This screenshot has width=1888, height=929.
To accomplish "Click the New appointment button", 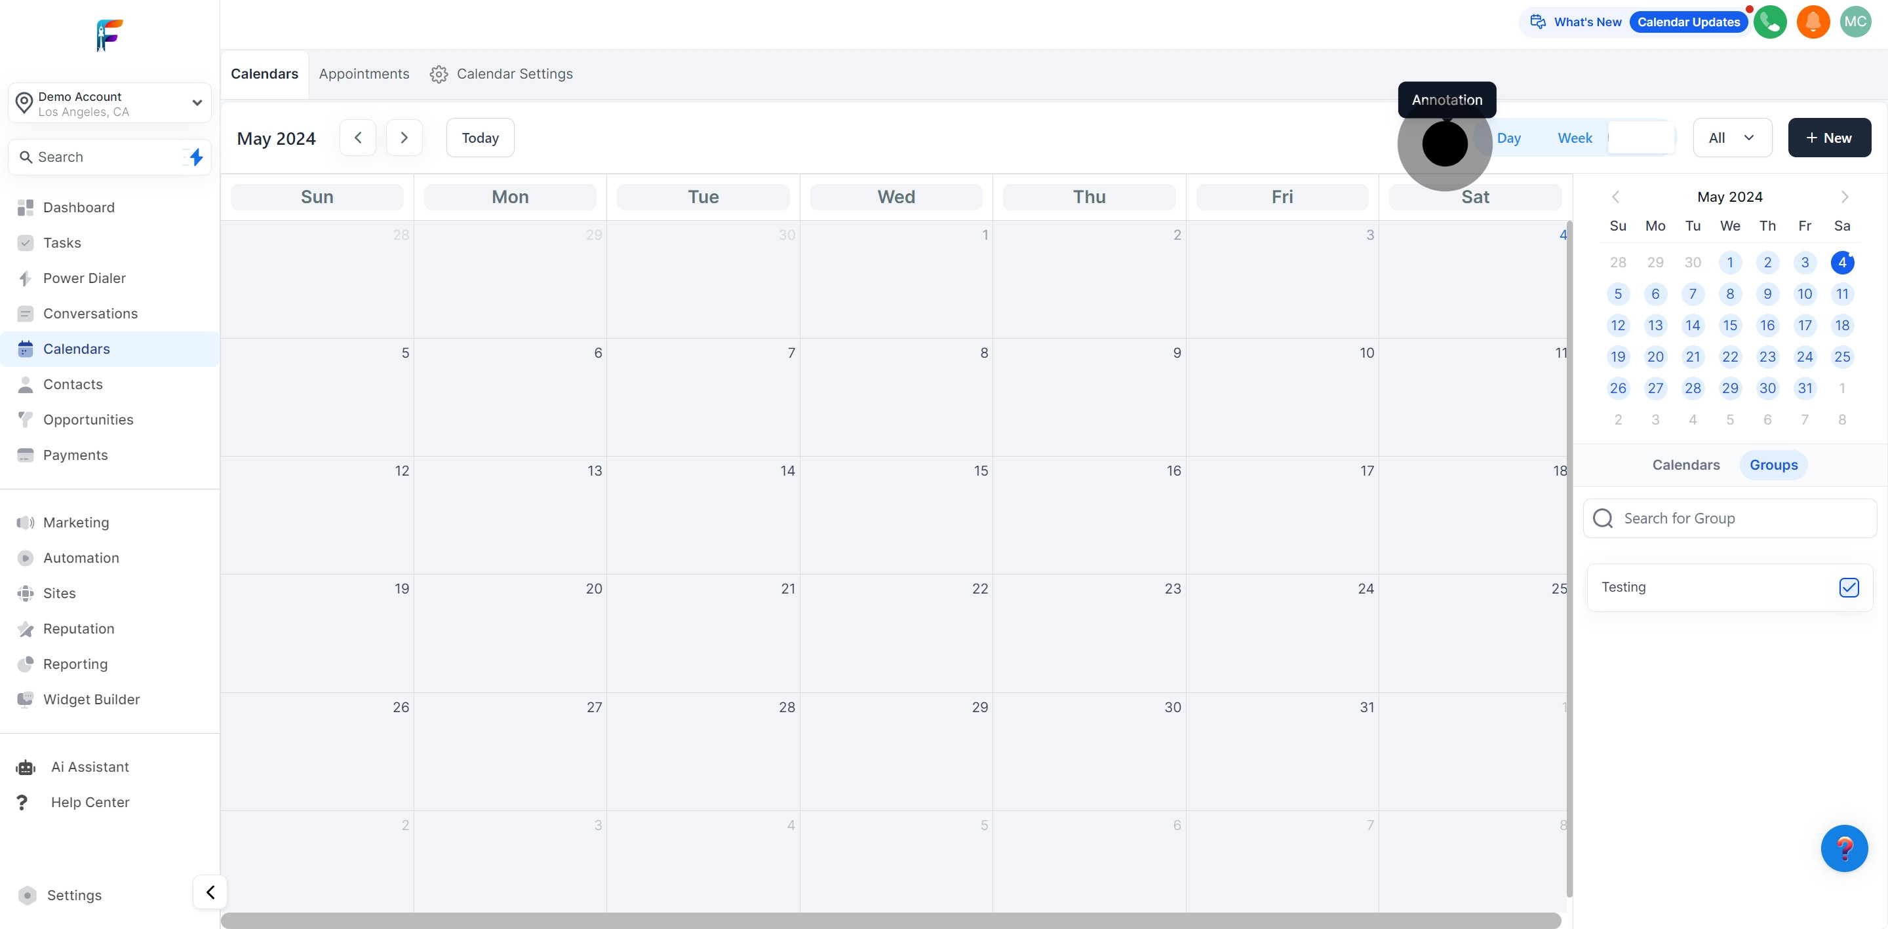I will click(1828, 138).
